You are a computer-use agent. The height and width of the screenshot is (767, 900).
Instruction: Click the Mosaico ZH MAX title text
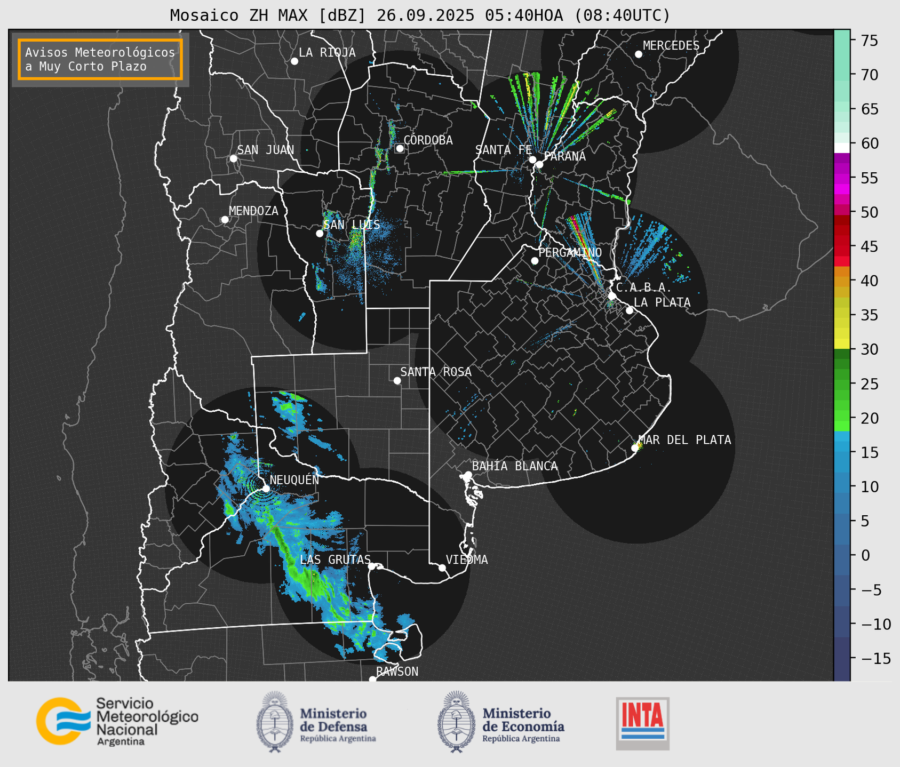coord(419,15)
